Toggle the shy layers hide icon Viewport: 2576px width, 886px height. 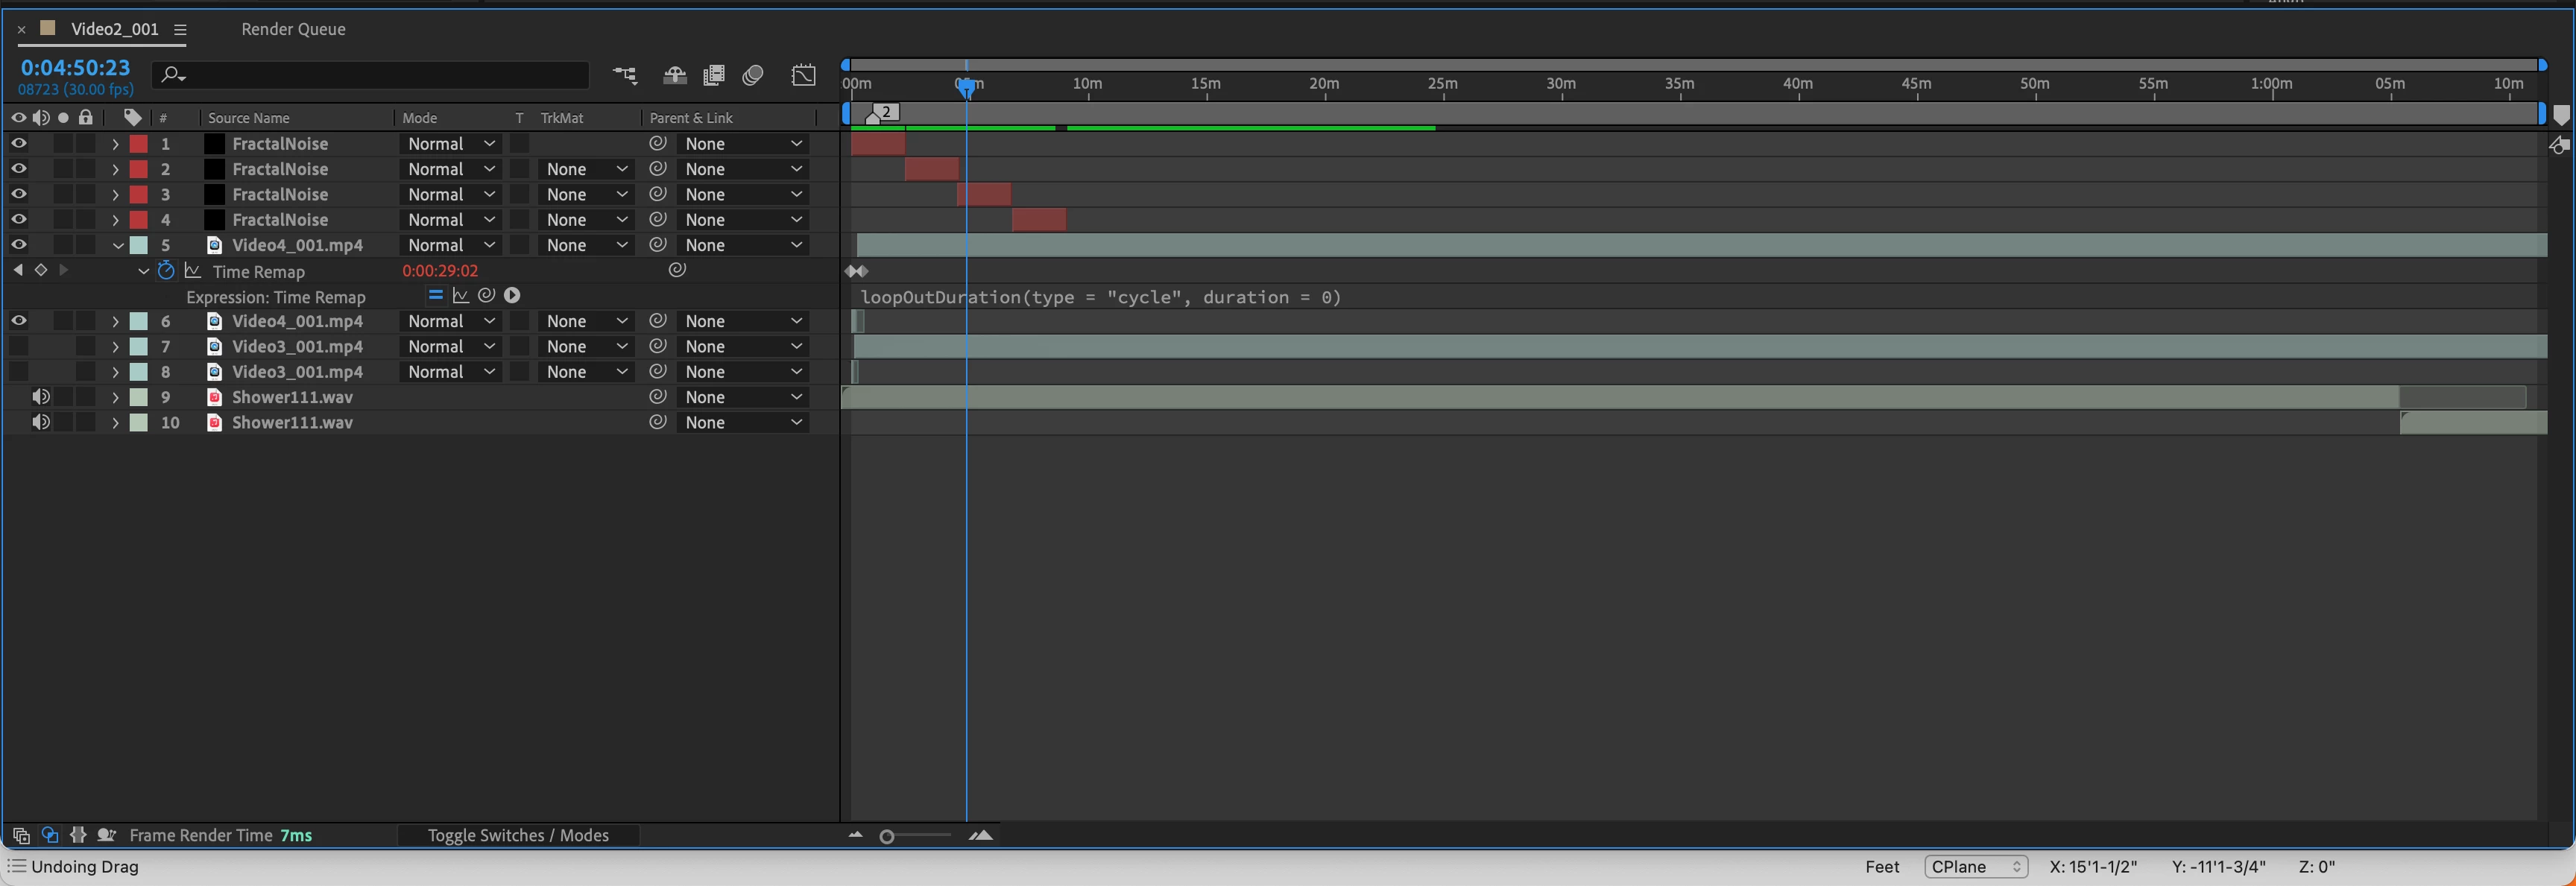675,75
